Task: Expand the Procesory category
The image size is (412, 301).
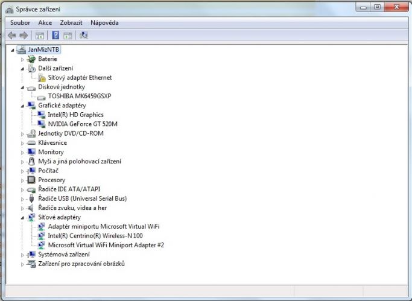Action: pos(22,181)
